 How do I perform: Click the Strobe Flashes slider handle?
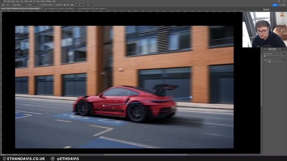(x=270, y=62)
